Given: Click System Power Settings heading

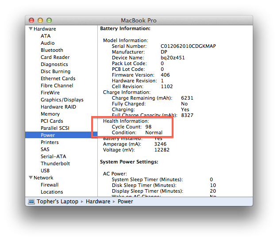Looking at the screenshot, I should click(129, 162).
